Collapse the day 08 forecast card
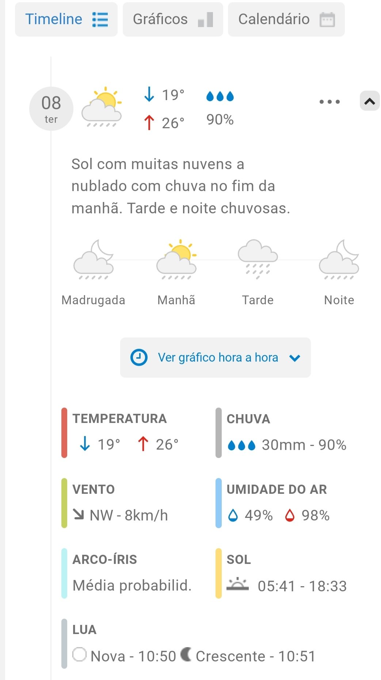 coord(370,101)
